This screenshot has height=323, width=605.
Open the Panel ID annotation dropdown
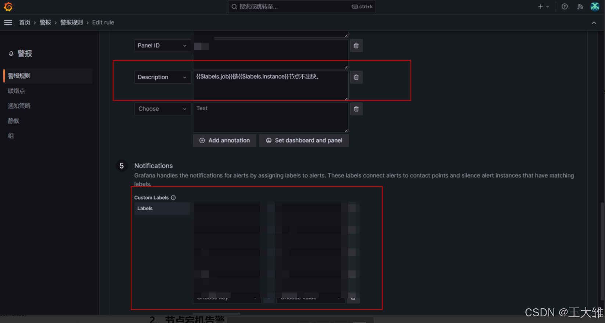[x=162, y=46]
